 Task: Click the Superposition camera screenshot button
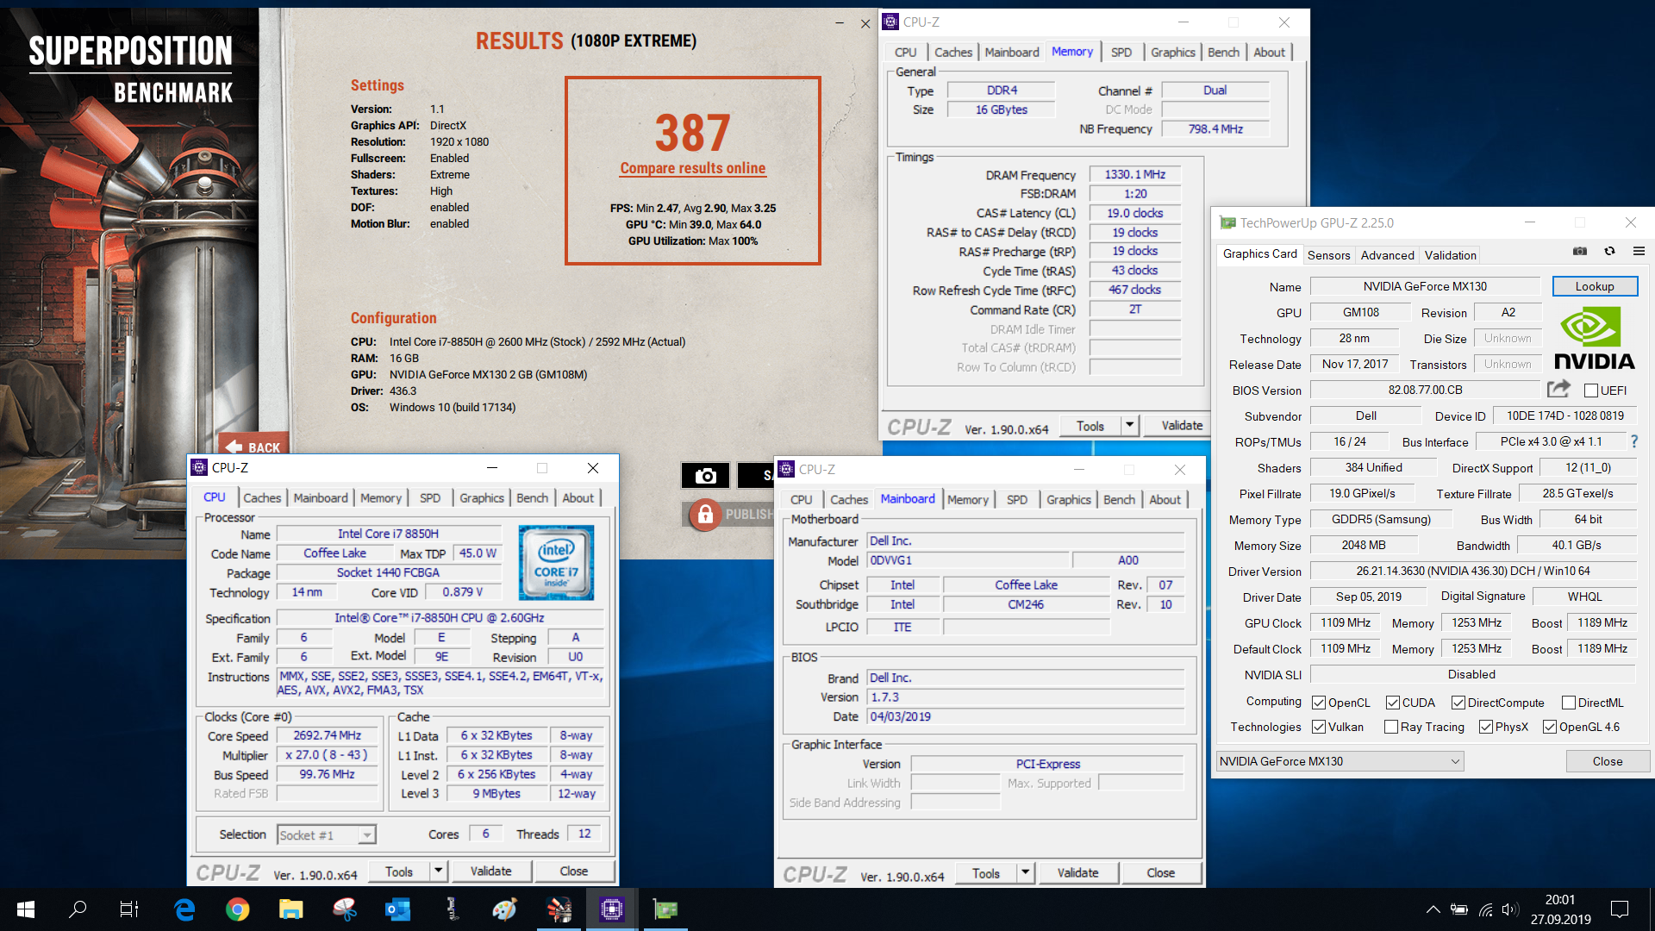click(705, 475)
